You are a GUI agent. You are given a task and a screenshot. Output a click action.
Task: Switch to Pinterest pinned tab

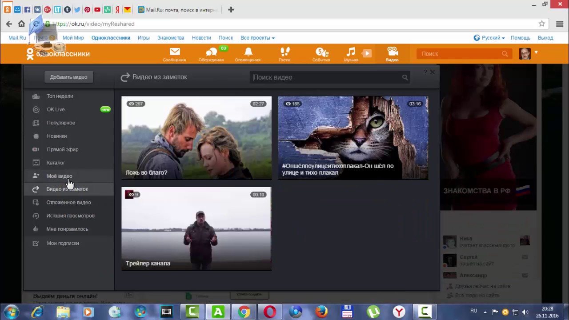point(87,9)
